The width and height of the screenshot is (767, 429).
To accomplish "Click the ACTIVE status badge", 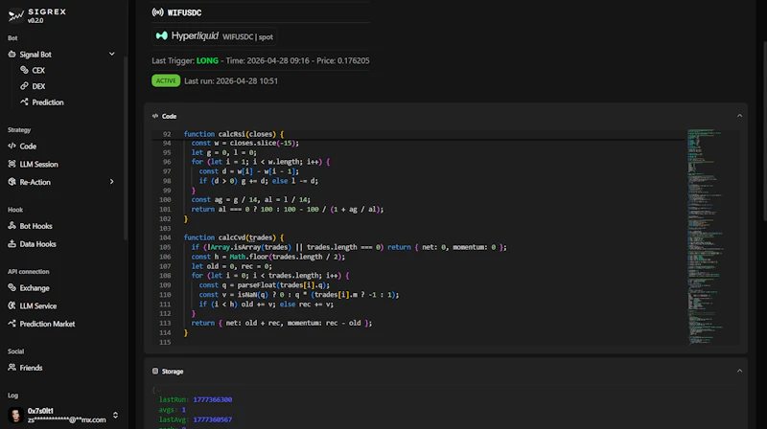I will (x=166, y=80).
